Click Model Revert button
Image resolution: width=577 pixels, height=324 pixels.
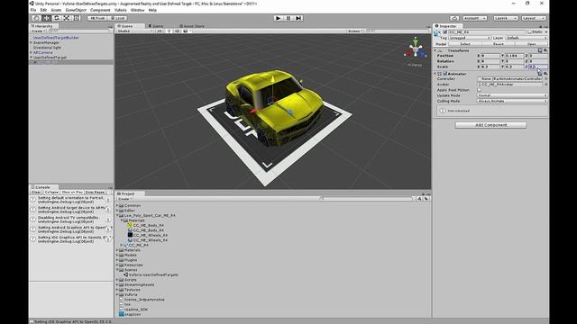[x=499, y=44]
